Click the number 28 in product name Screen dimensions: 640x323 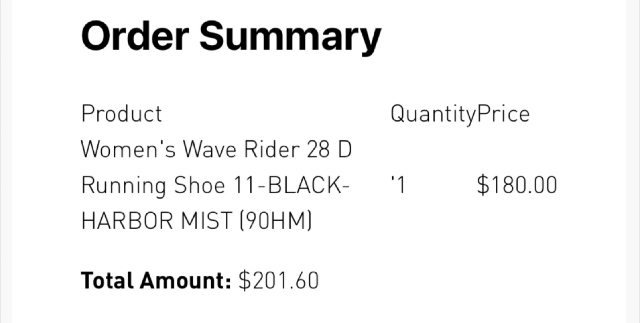(317, 150)
